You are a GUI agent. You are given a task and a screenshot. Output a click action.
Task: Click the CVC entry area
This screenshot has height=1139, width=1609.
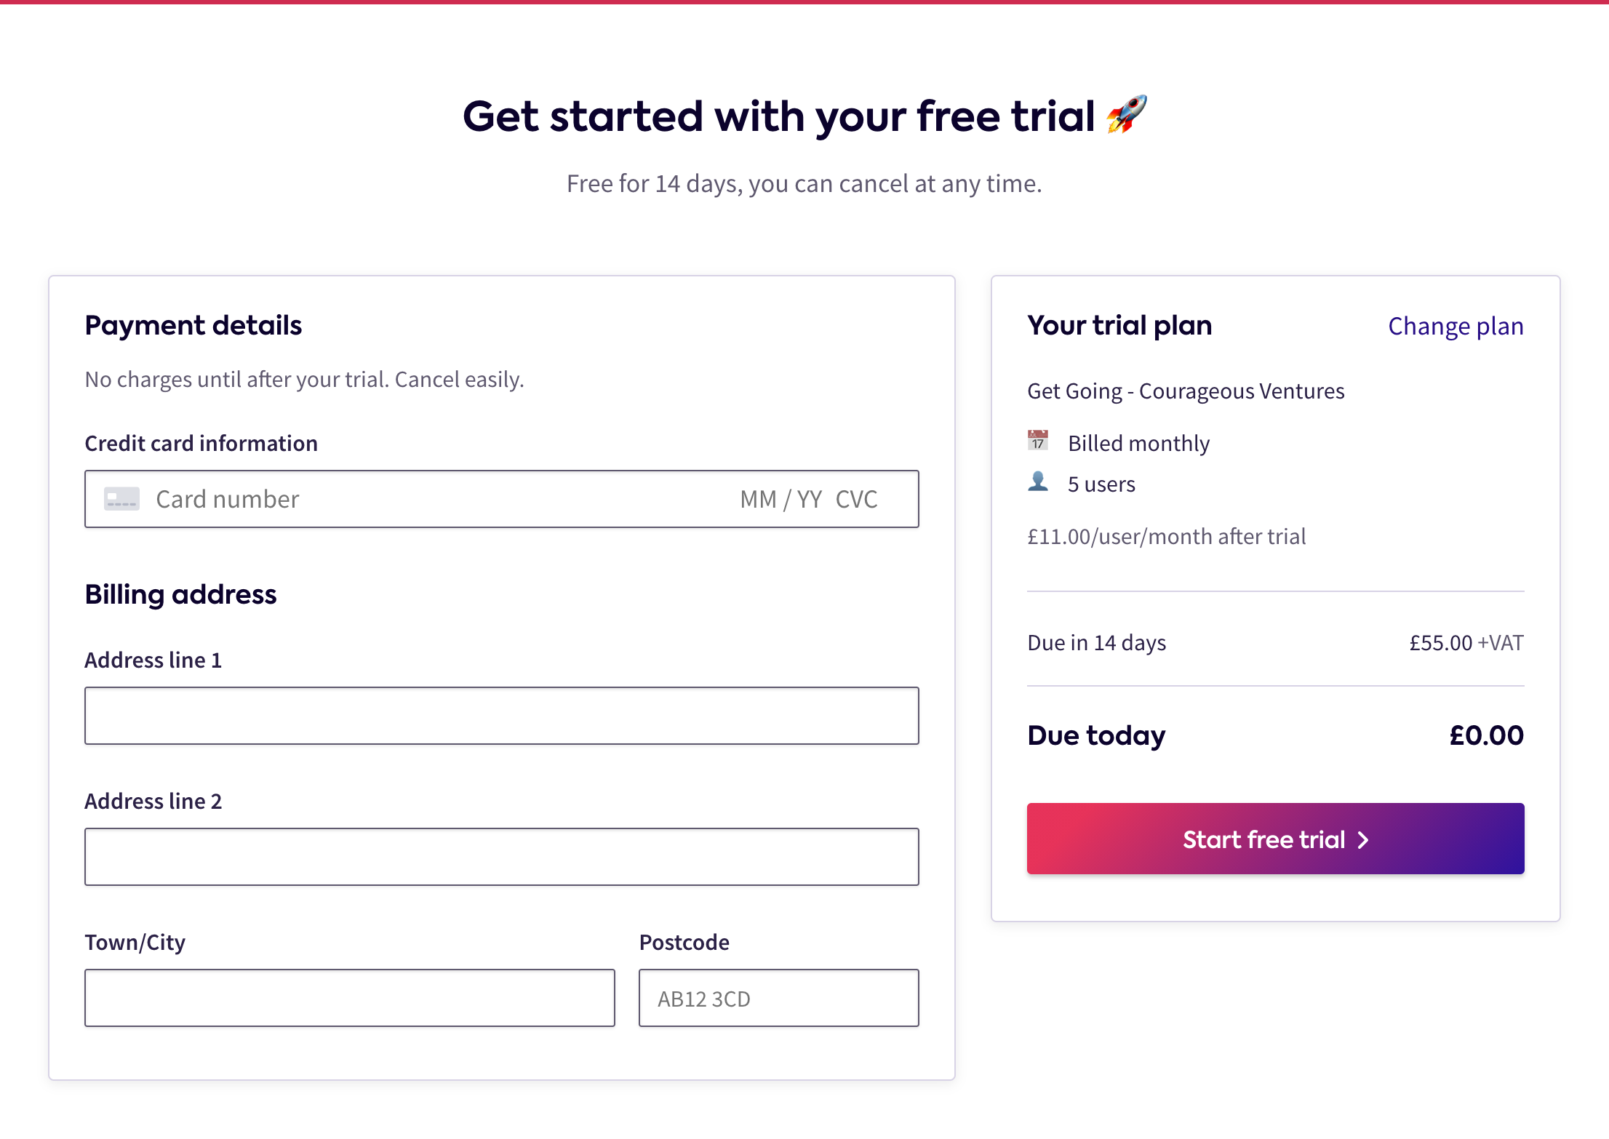click(x=858, y=499)
